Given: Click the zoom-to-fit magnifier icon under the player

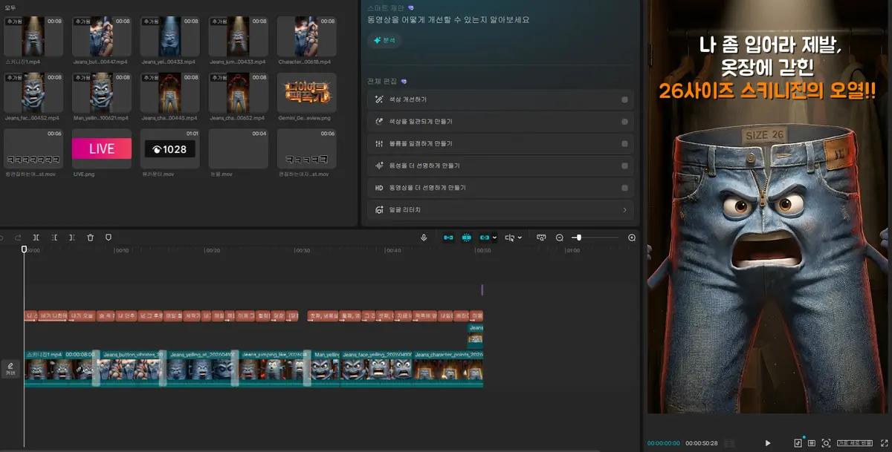Looking at the screenshot, I should click(826, 443).
